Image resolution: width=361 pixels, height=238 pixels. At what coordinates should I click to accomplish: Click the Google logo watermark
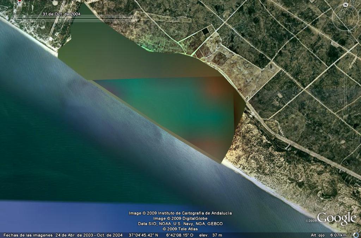point(336,219)
